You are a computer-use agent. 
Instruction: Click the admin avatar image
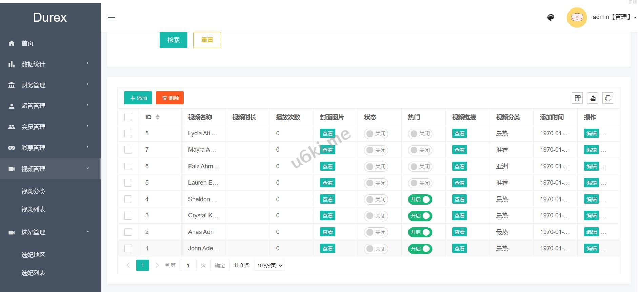[x=577, y=18]
